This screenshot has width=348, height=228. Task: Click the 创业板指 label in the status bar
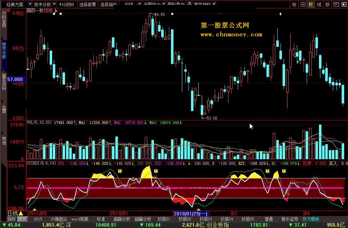tap(218, 225)
